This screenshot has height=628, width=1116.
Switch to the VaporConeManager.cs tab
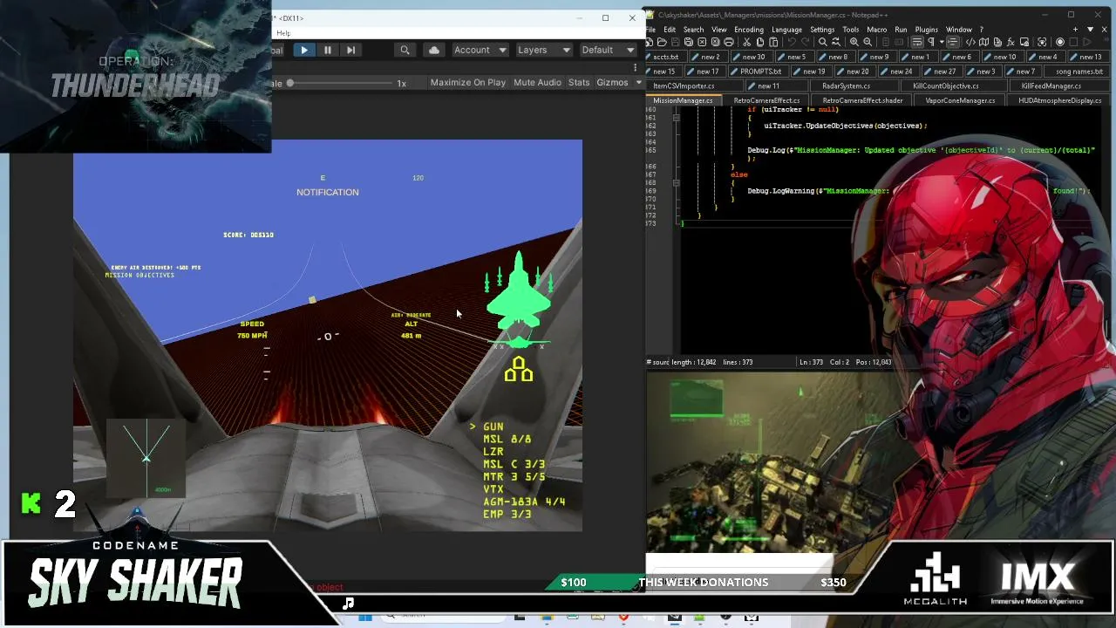pyautogui.click(x=959, y=100)
